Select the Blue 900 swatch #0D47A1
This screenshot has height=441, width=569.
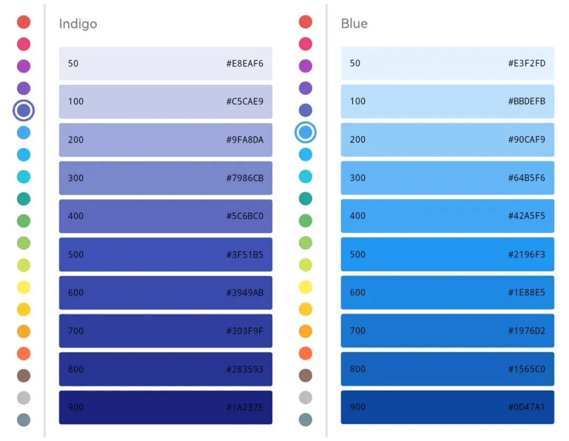[447, 407]
